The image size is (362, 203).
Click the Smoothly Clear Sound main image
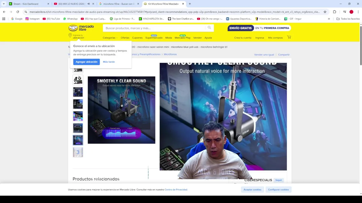click(x=121, y=110)
